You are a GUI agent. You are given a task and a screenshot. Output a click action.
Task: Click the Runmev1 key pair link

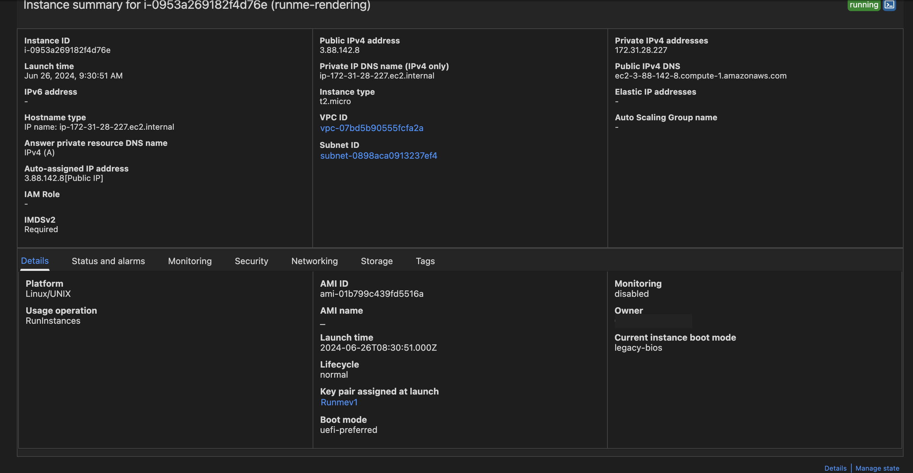click(338, 402)
